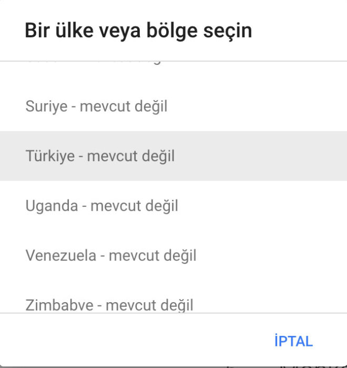The width and height of the screenshot is (347, 368).
Task: Click empty footer area left of İPTAL
Action: point(131,341)
